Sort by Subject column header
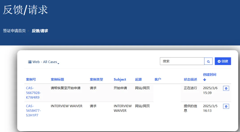 [x=120, y=79]
